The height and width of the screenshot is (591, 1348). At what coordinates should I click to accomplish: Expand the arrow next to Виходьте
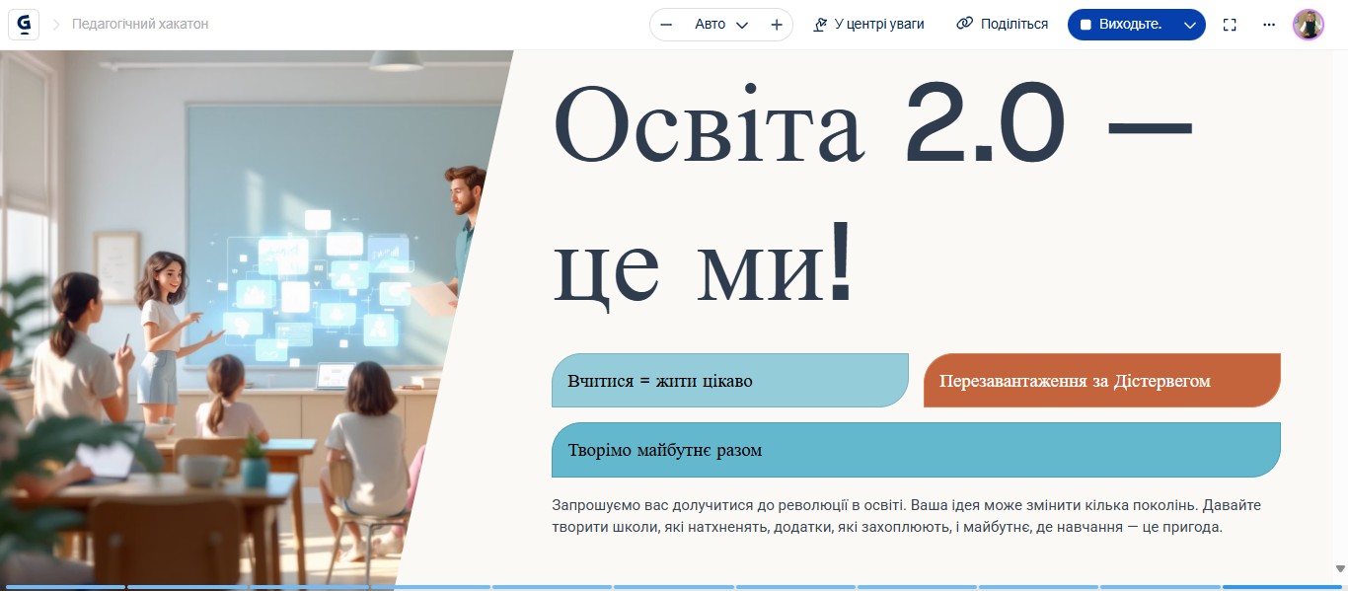[1189, 25]
